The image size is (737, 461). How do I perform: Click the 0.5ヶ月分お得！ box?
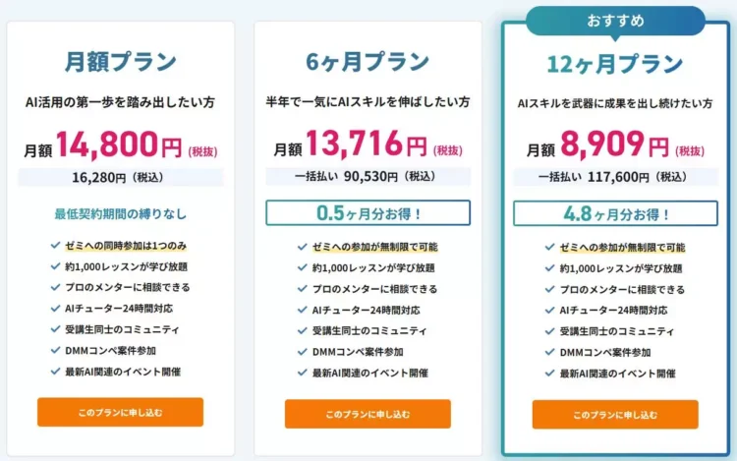pyautogui.click(x=368, y=213)
